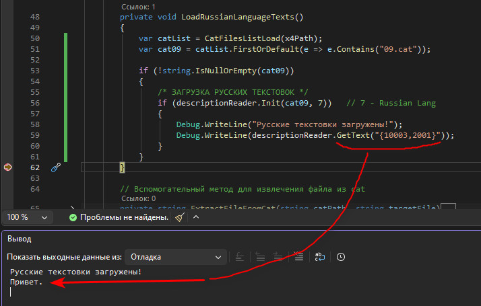
Task: Open the 100 % zoom dropdown
Action: (x=27, y=217)
